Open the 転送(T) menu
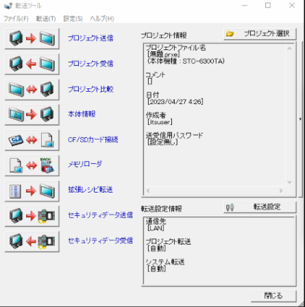Screen dimensions: 305x307 point(46,19)
